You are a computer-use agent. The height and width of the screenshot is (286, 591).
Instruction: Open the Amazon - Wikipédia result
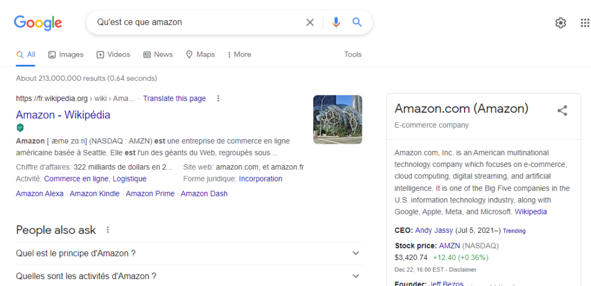click(x=63, y=115)
